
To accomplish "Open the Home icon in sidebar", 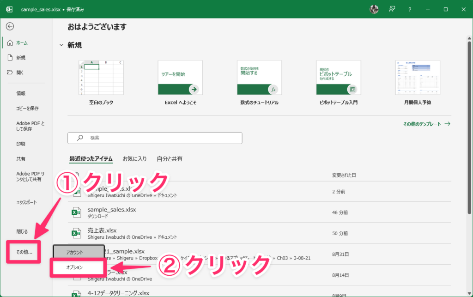I will coord(10,43).
